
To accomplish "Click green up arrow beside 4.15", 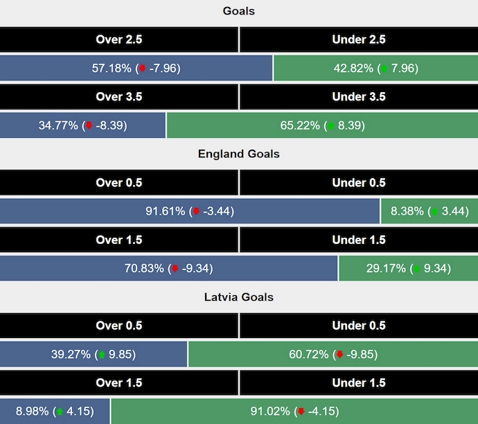I will click(60, 412).
